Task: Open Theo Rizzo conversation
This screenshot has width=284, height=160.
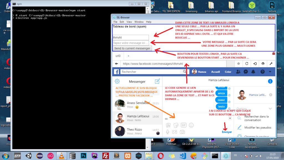Action: (137, 131)
